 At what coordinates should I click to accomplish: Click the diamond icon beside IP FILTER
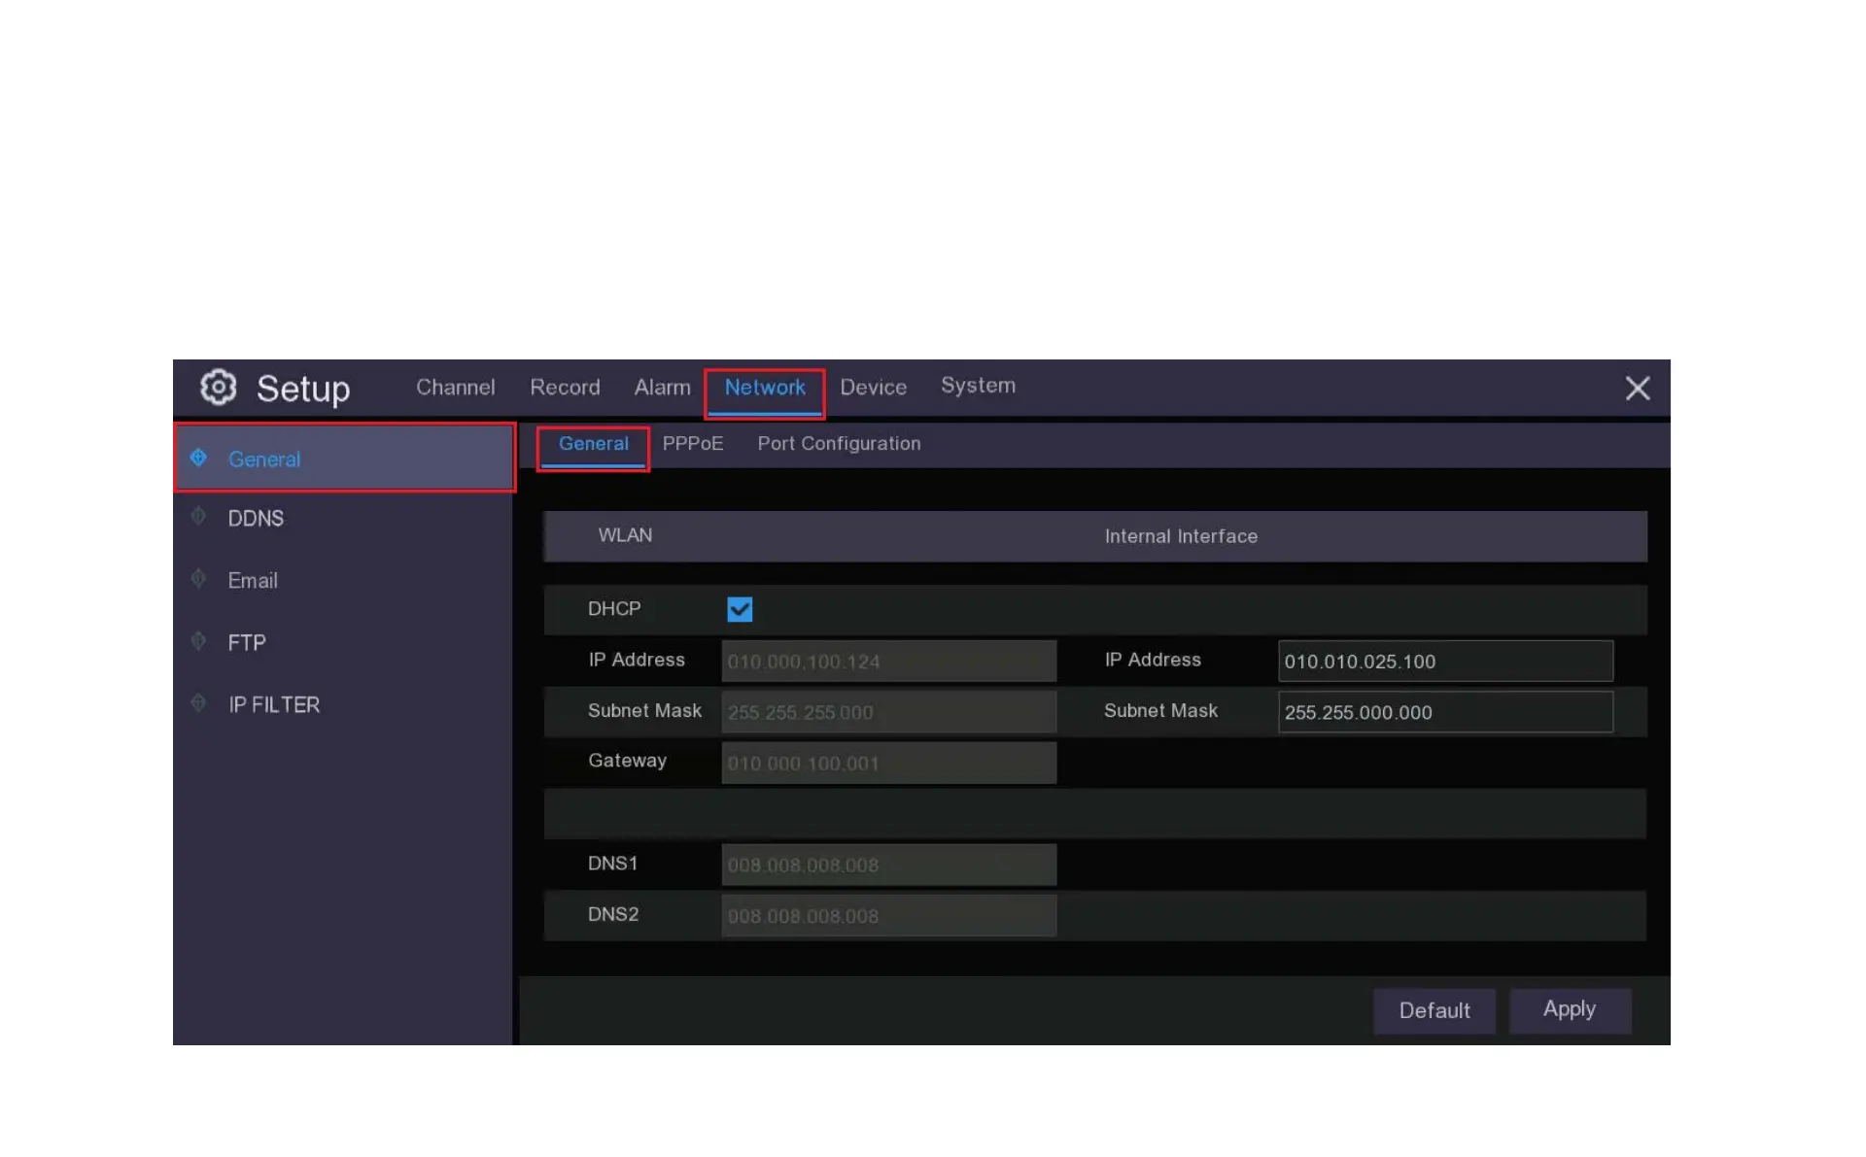click(198, 703)
